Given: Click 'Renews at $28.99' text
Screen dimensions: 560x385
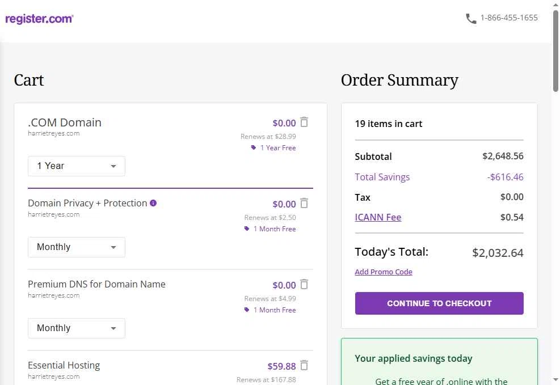Looking at the screenshot, I should click(x=268, y=136).
